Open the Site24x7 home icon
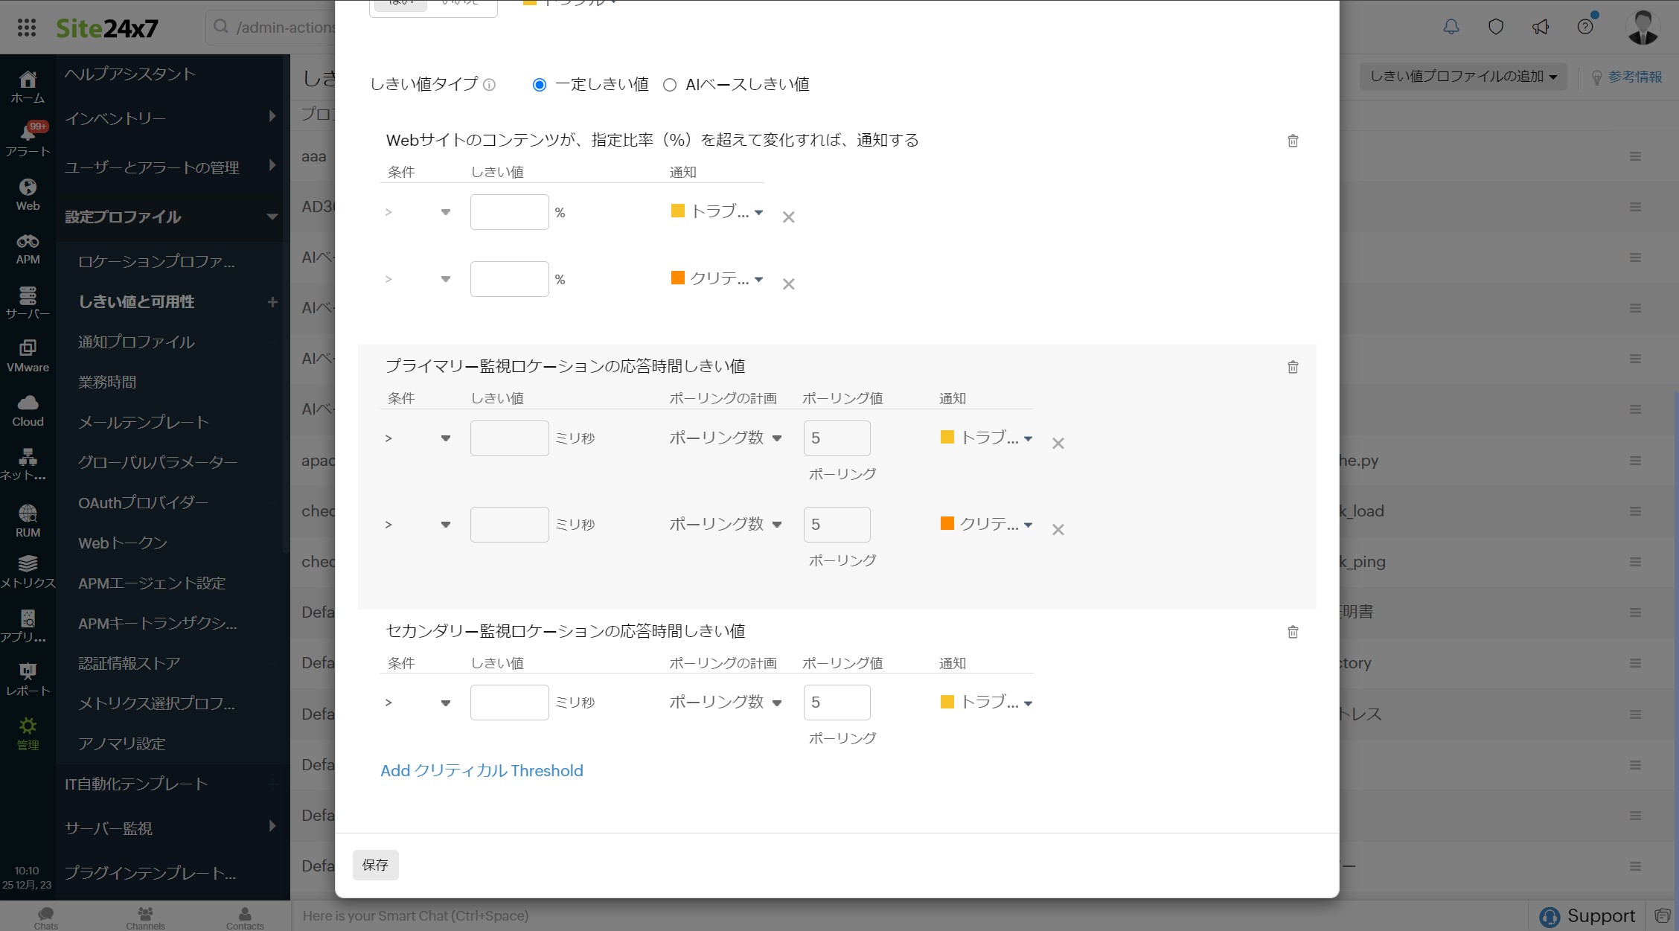 click(28, 78)
